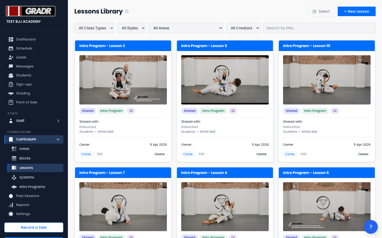
Task: Open the Lesson 10 video thumbnail
Action: (327, 80)
